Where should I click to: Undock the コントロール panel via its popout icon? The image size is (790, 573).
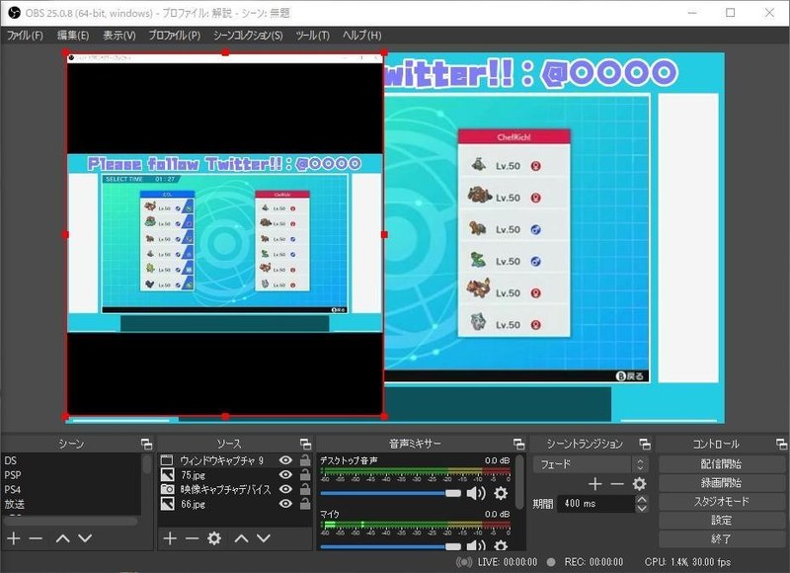pyautogui.click(x=781, y=444)
